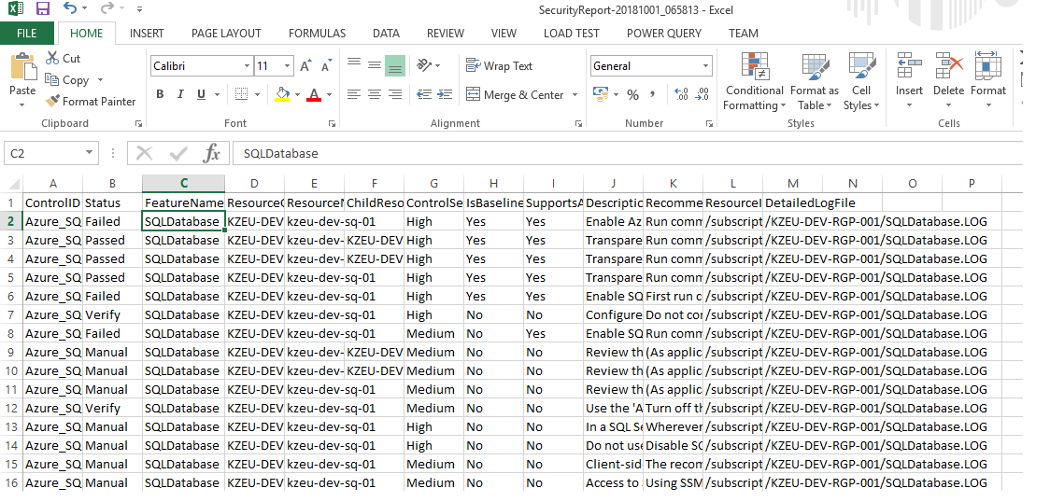Activate the Format Painter
Image resolution: width=1050 pixels, height=502 pixels.
tap(91, 102)
